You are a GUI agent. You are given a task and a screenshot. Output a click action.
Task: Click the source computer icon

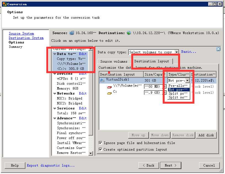coord(72,33)
